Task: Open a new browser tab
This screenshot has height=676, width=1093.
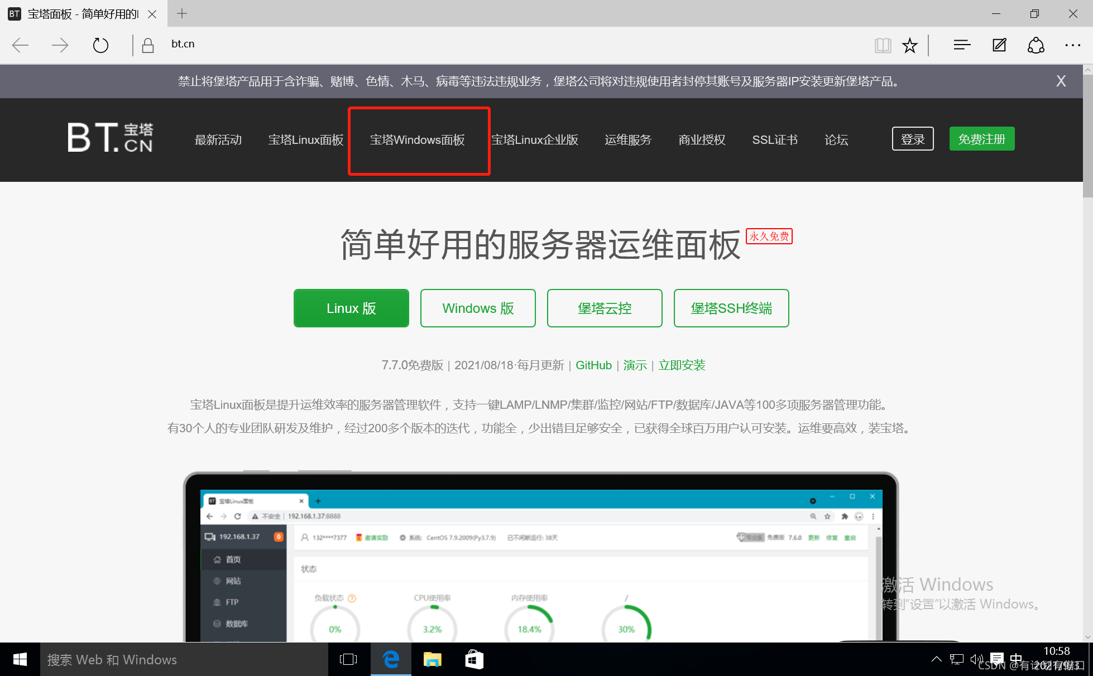Action: pos(182,13)
